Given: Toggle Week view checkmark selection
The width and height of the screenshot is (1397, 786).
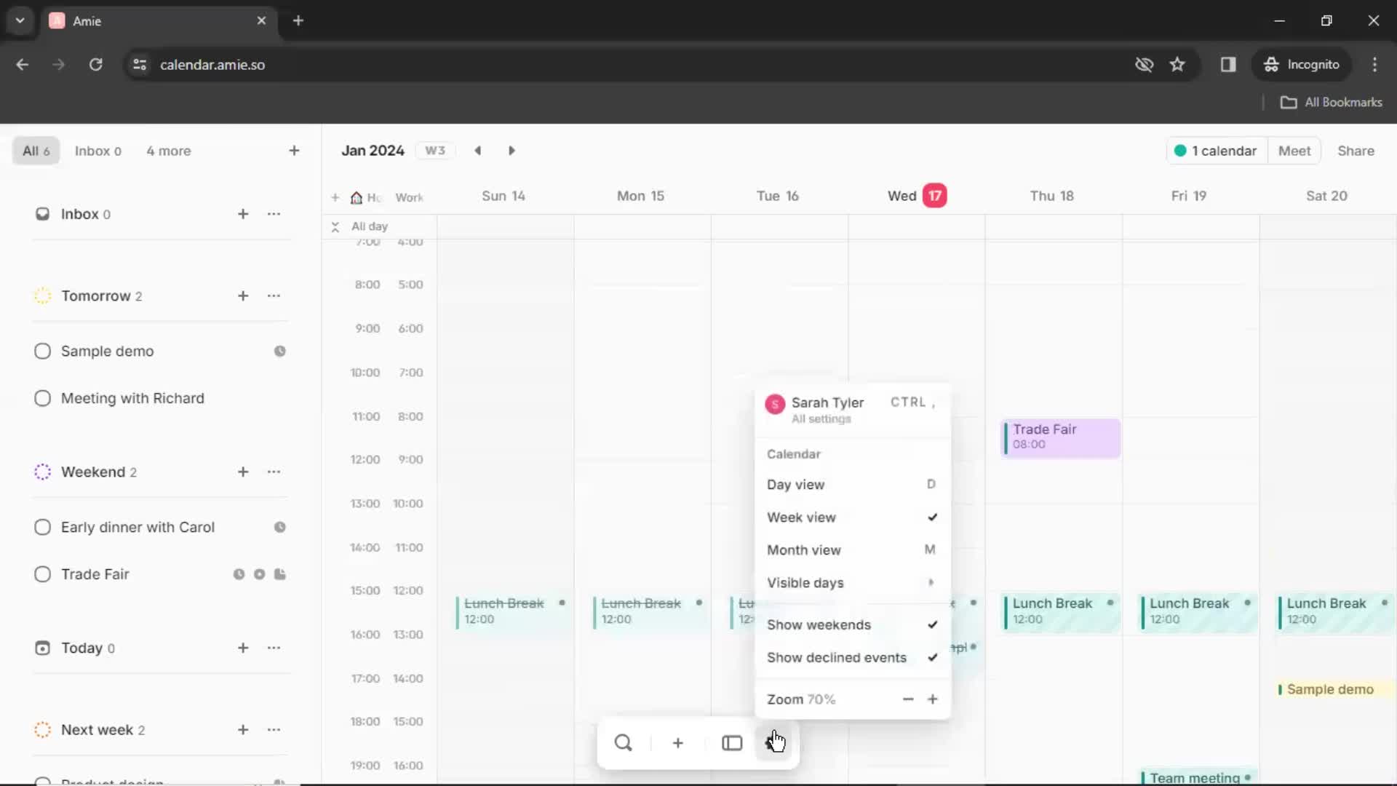Looking at the screenshot, I should pos(931,517).
